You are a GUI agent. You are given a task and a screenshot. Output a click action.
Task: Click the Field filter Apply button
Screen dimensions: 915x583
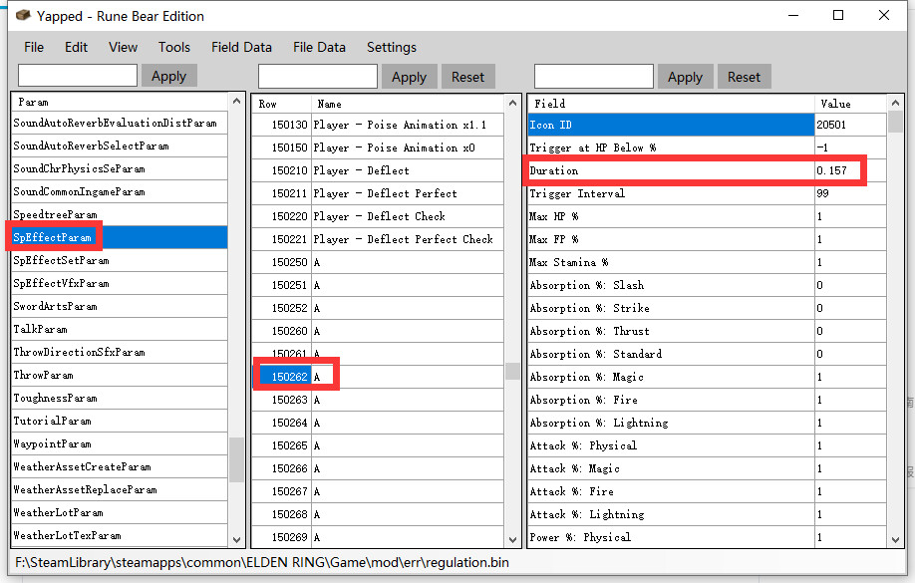685,77
